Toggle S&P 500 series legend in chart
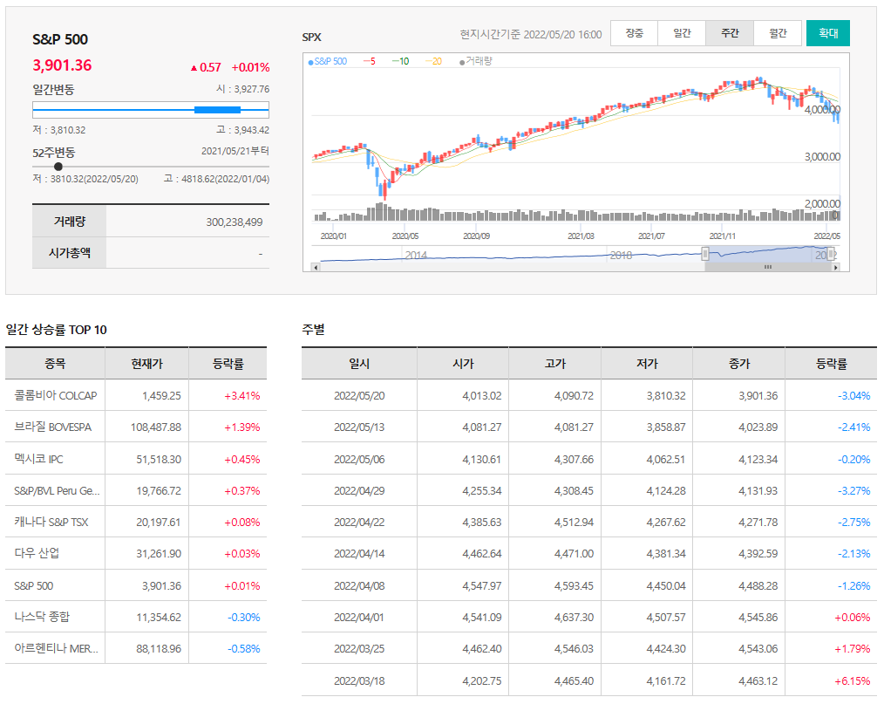This screenshot has width=884, height=704. click(x=328, y=61)
